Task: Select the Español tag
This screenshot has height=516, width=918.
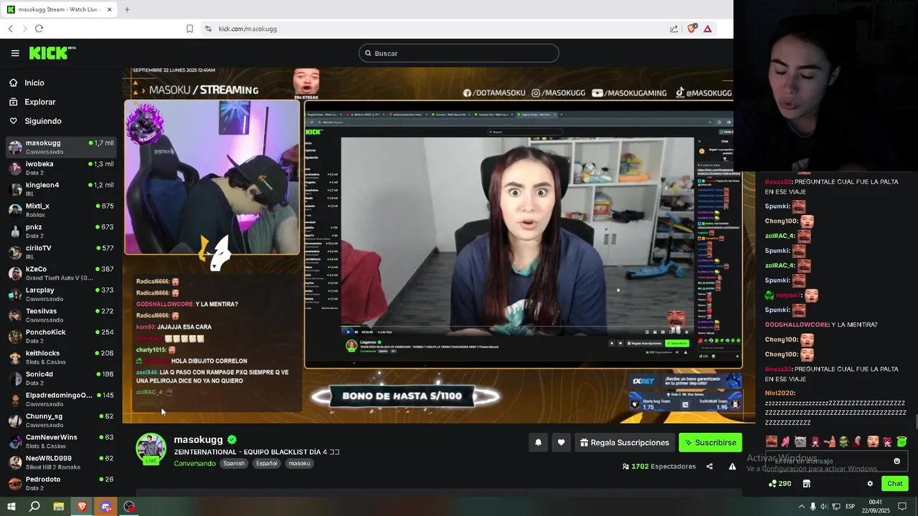Action: (x=267, y=464)
